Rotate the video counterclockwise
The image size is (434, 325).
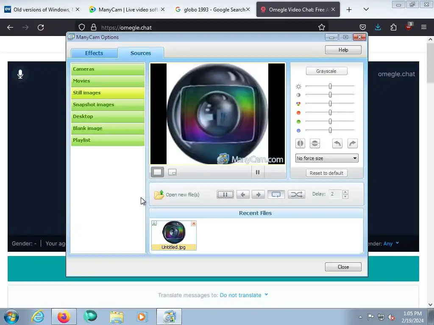(337, 143)
